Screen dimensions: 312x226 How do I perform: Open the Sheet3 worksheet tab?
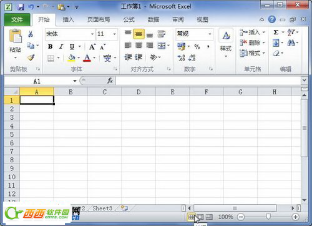click(102, 208)
